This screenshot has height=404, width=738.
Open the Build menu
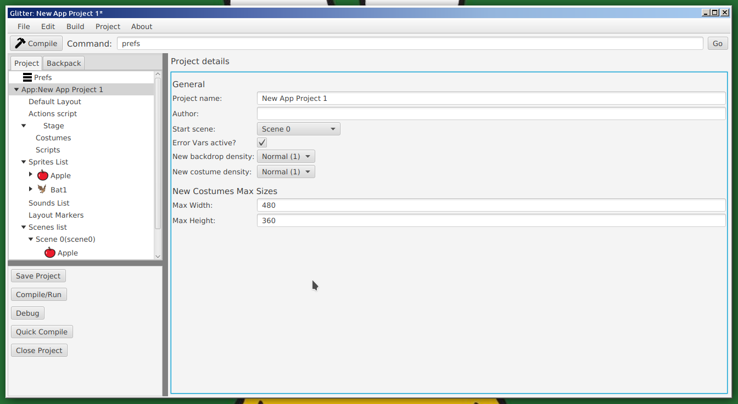click(75, 26)
